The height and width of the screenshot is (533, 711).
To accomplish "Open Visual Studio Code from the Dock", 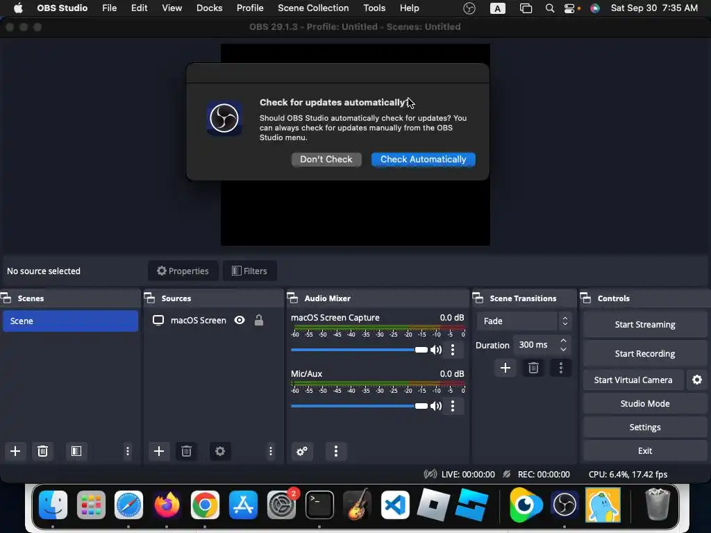I will click(x=395, y=505).
